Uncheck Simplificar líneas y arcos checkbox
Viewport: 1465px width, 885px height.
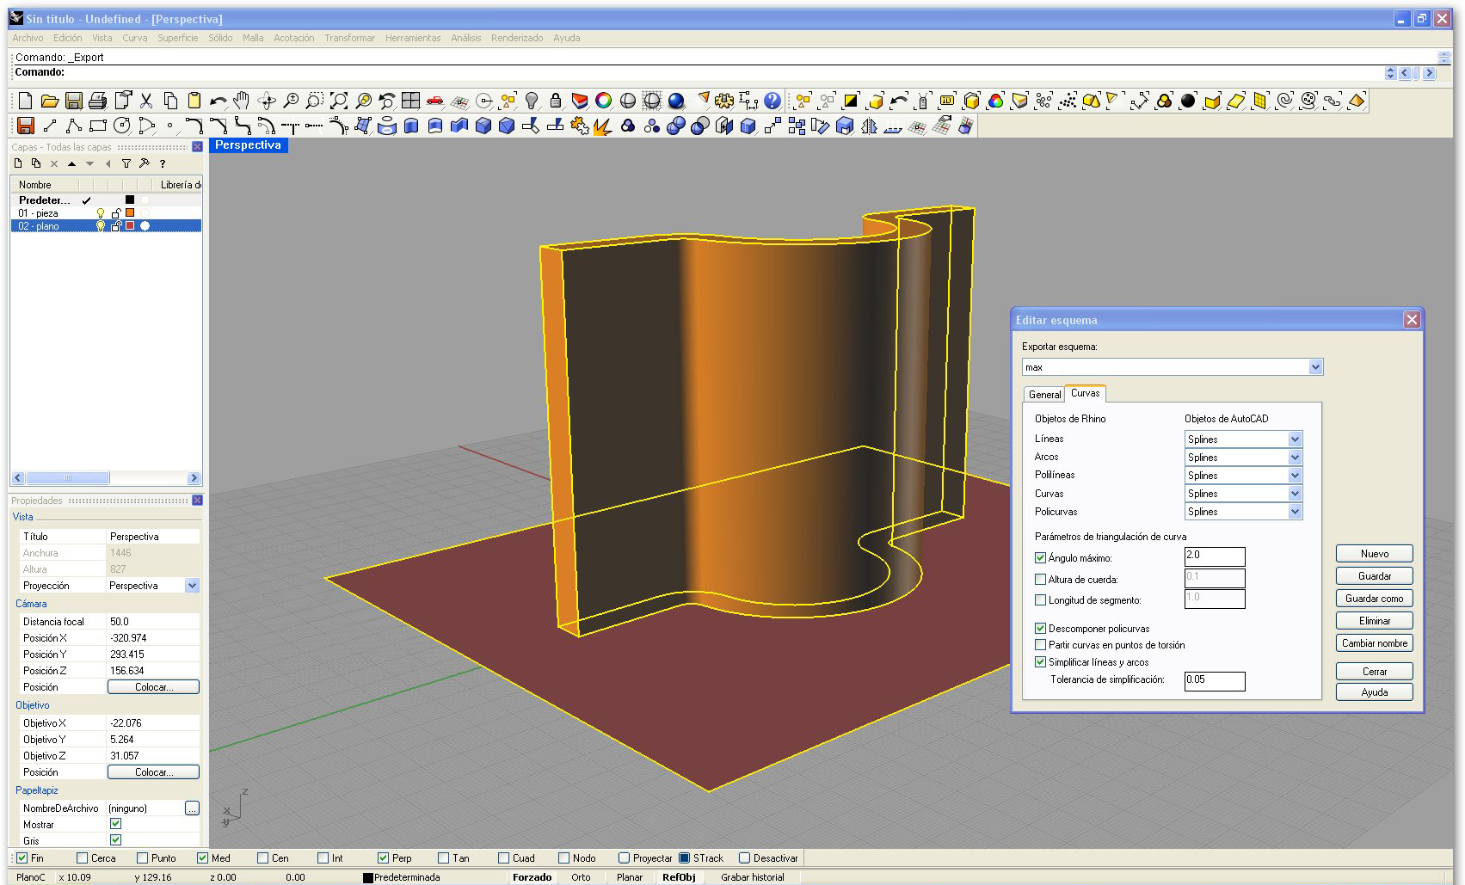1041,662
